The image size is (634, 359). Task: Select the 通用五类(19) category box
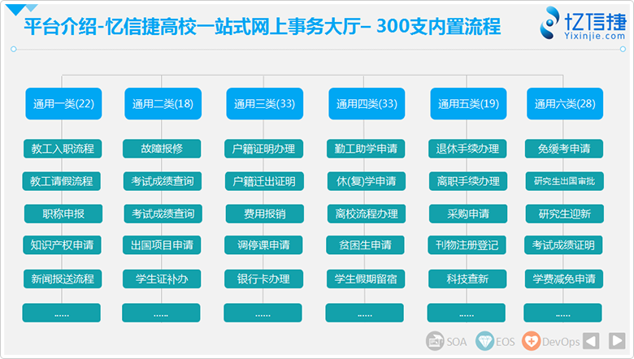coord(469,104)
